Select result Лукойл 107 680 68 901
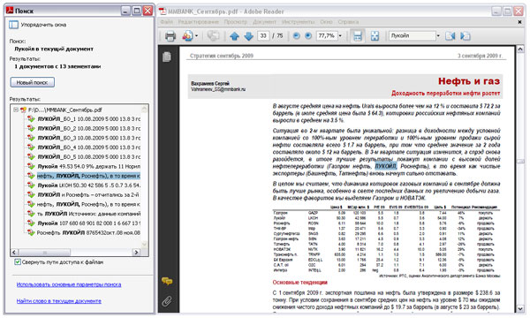 [x=88, y=223]
